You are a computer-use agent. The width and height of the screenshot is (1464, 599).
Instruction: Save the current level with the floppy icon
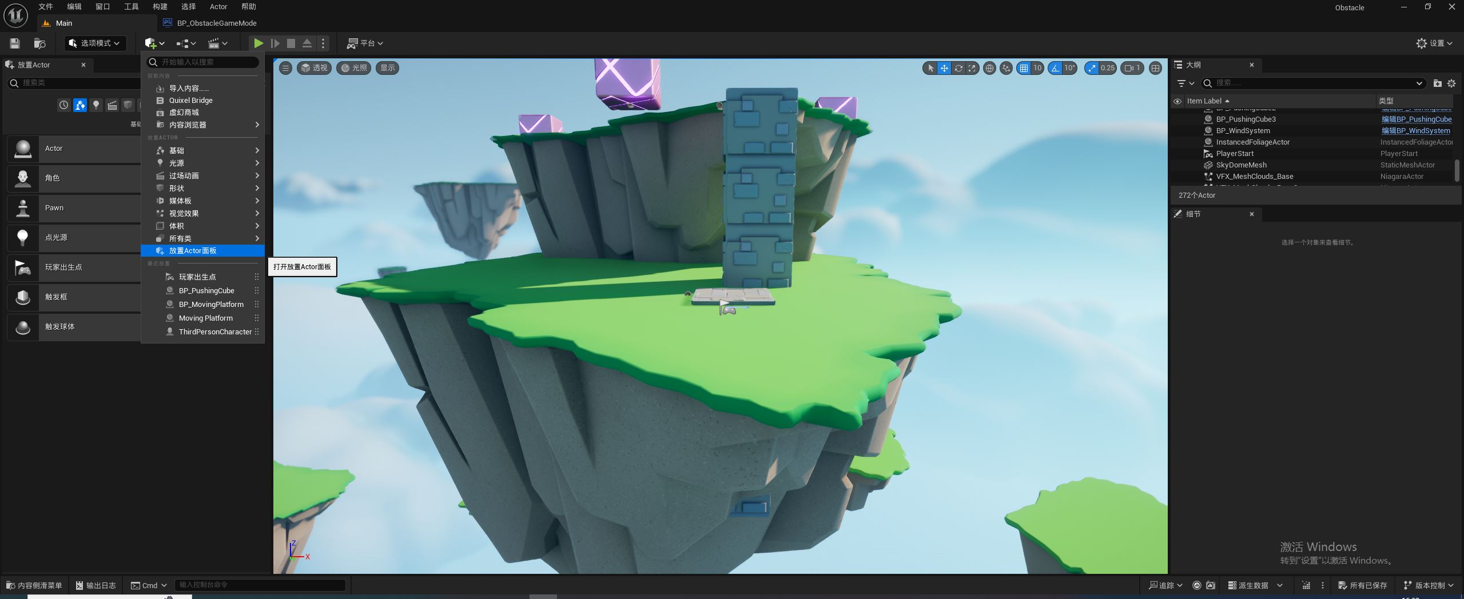pyautogui.click(x=15, y=43)
